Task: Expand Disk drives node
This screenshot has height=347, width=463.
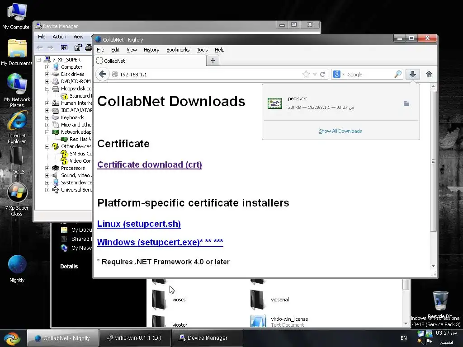Action: [47, 74]
